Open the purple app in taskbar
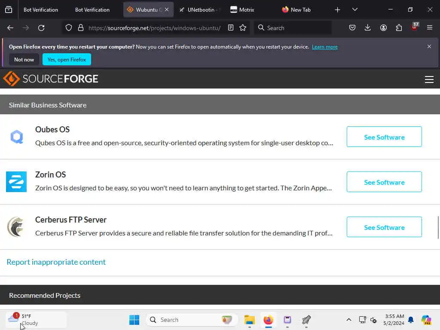 point(287,320)
